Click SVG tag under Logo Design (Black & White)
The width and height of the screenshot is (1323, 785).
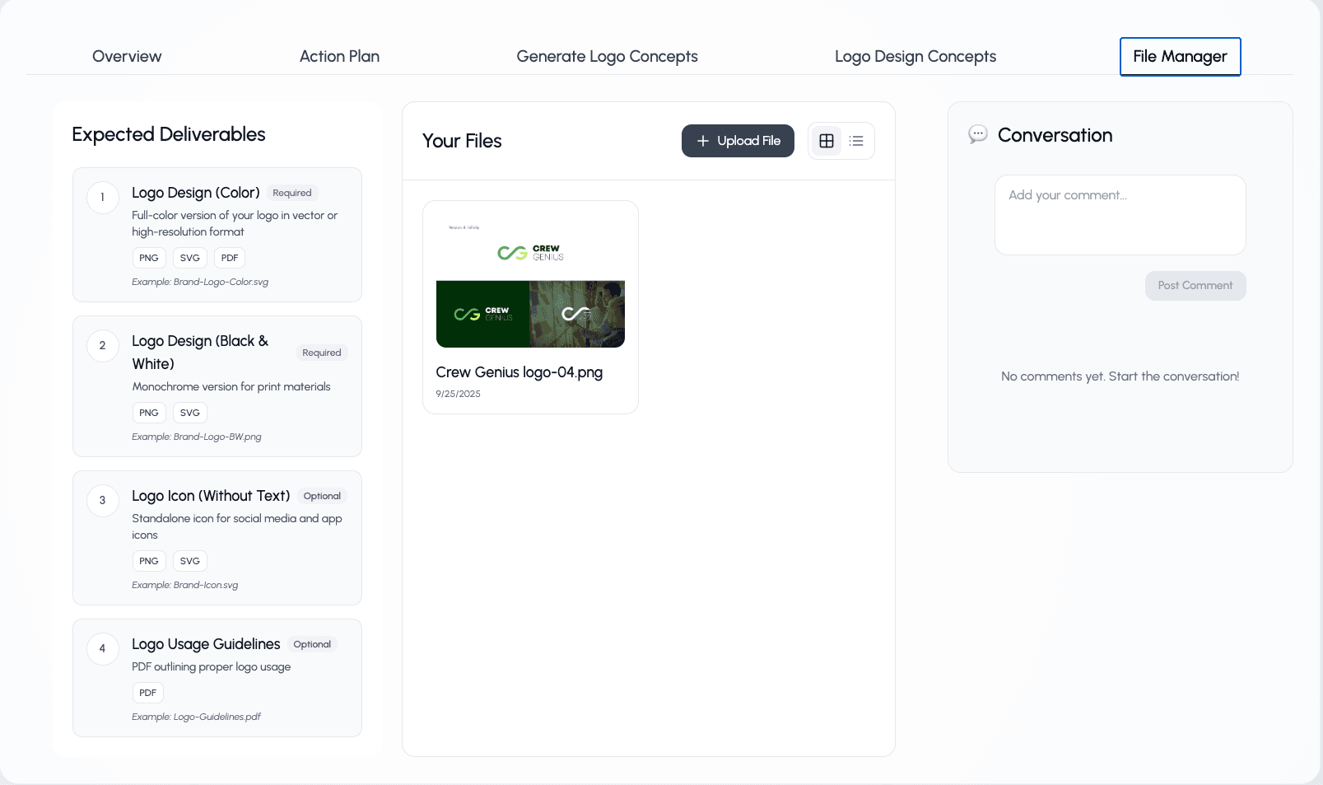(190, 413)
